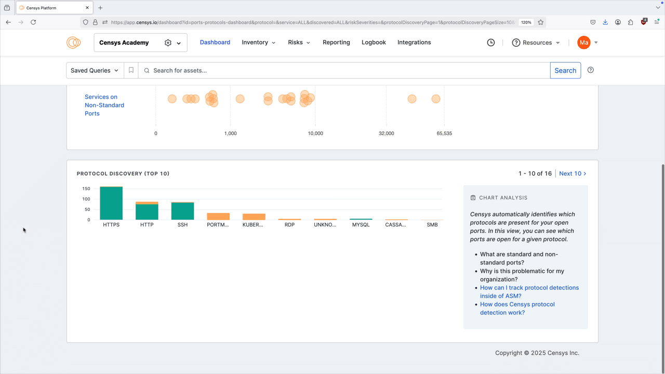
Task: Open the Logbook page
Action: click(x=374, y=43)
